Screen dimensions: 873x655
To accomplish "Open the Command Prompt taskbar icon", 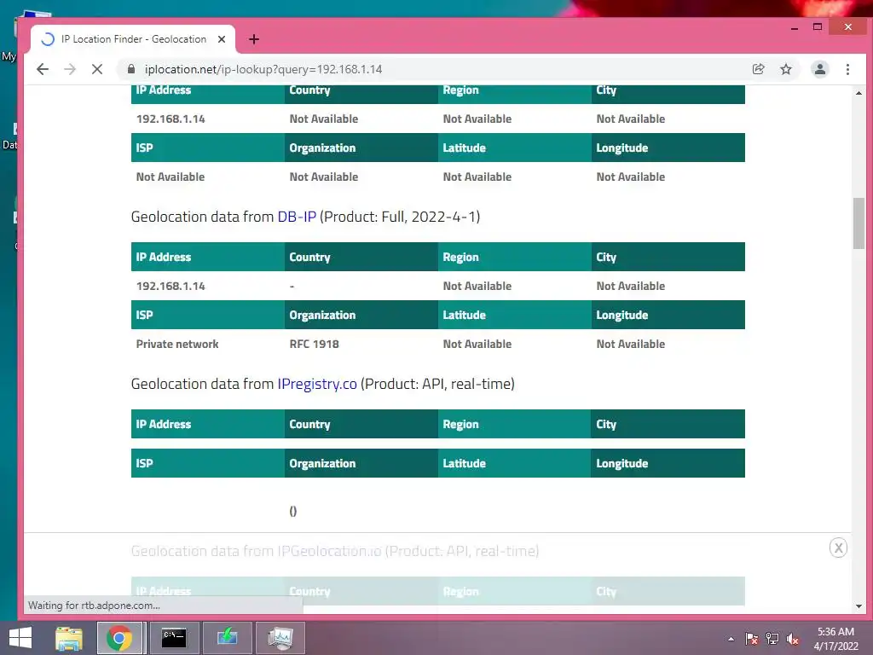I will 174,638.
